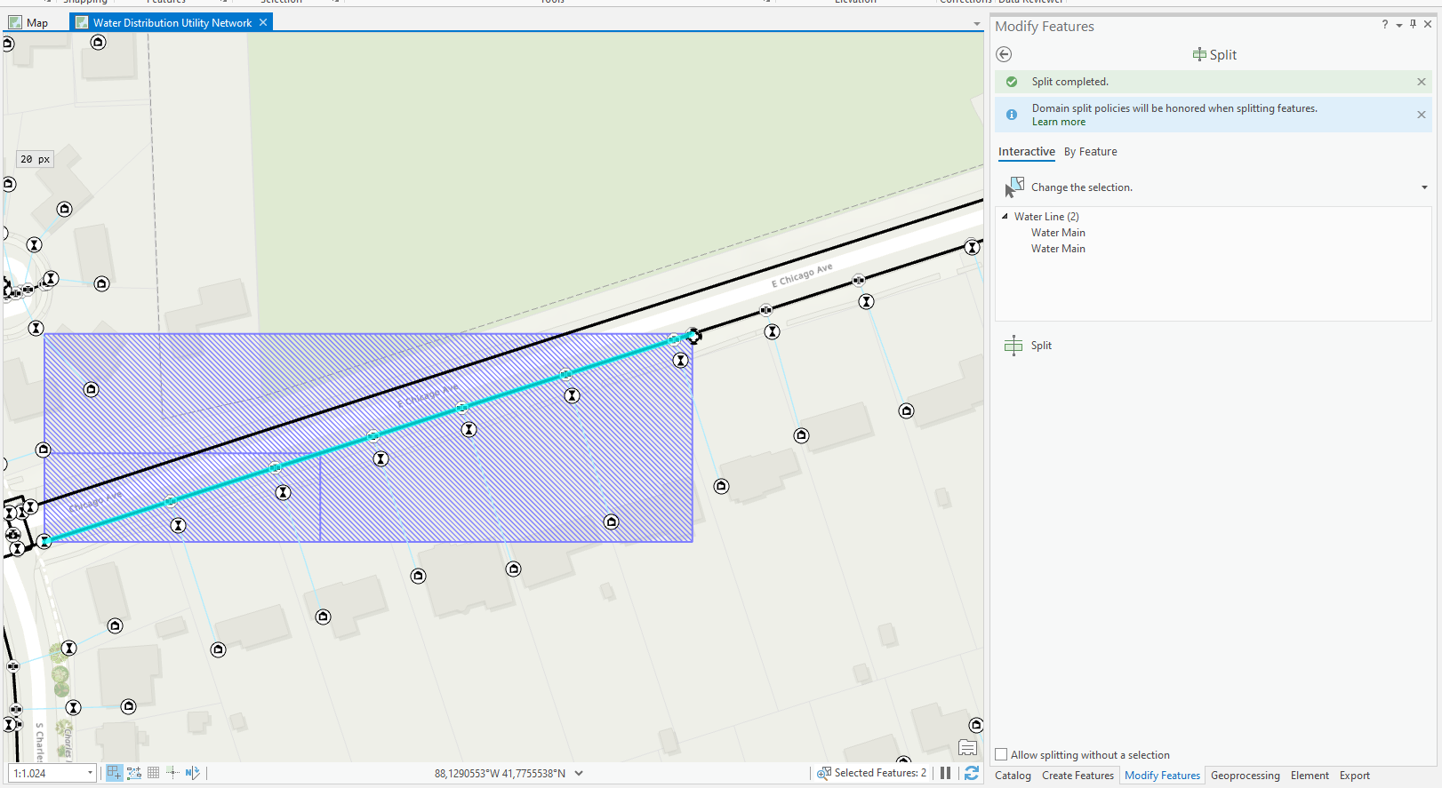Open the Learn more link

click(1058, 123)
